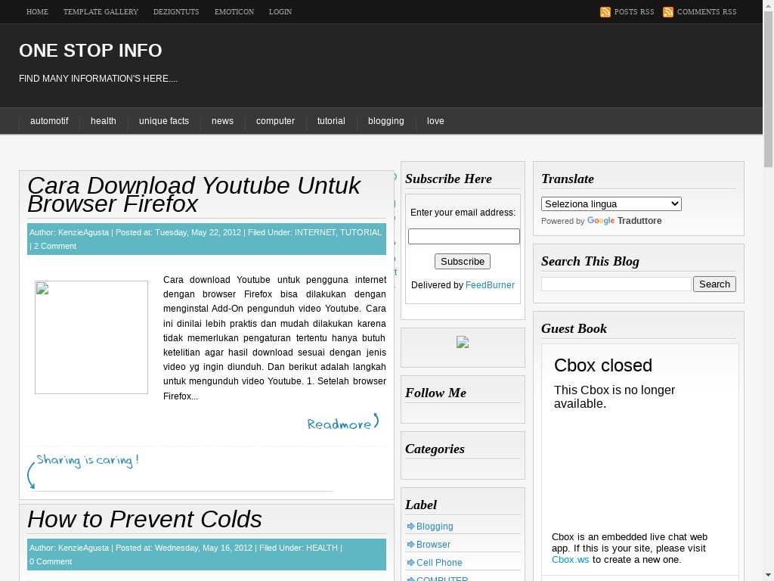Open the Youtube article thumbnail image
This screenshot has width=774, height=581.
[x=91, y=337]
